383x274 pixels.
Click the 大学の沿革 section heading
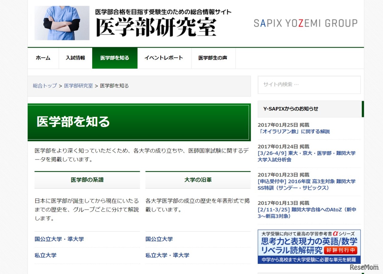click(198, 180)
